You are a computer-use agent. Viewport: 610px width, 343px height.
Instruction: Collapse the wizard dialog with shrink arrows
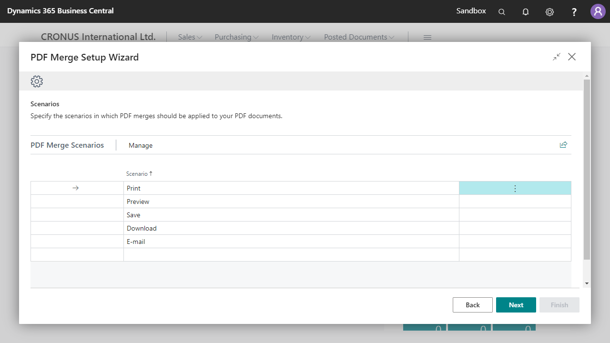[557, 57]
